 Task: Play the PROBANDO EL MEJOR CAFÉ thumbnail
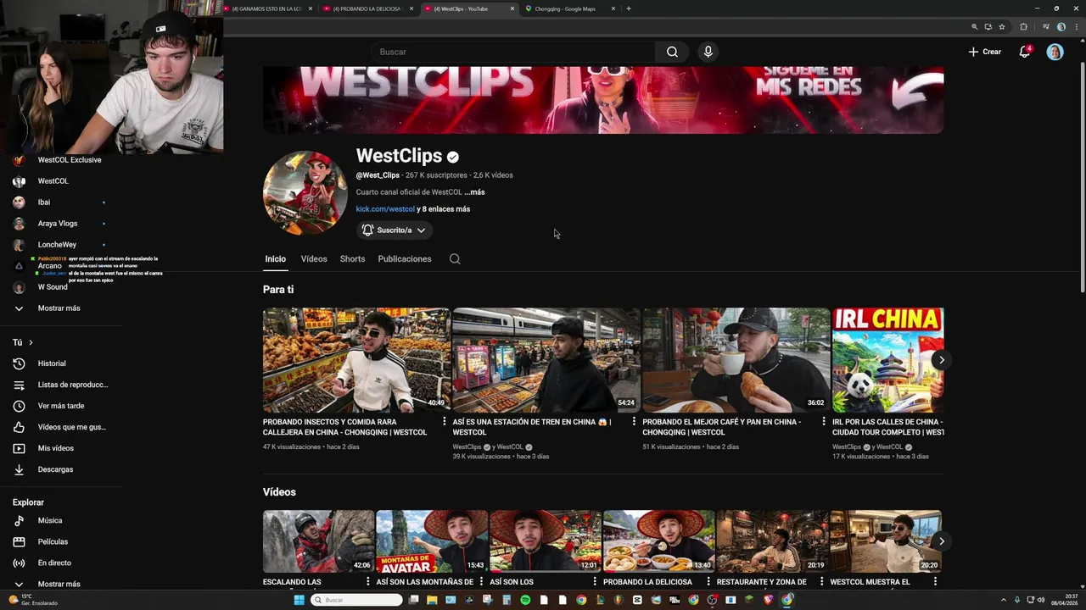[736, 360]
